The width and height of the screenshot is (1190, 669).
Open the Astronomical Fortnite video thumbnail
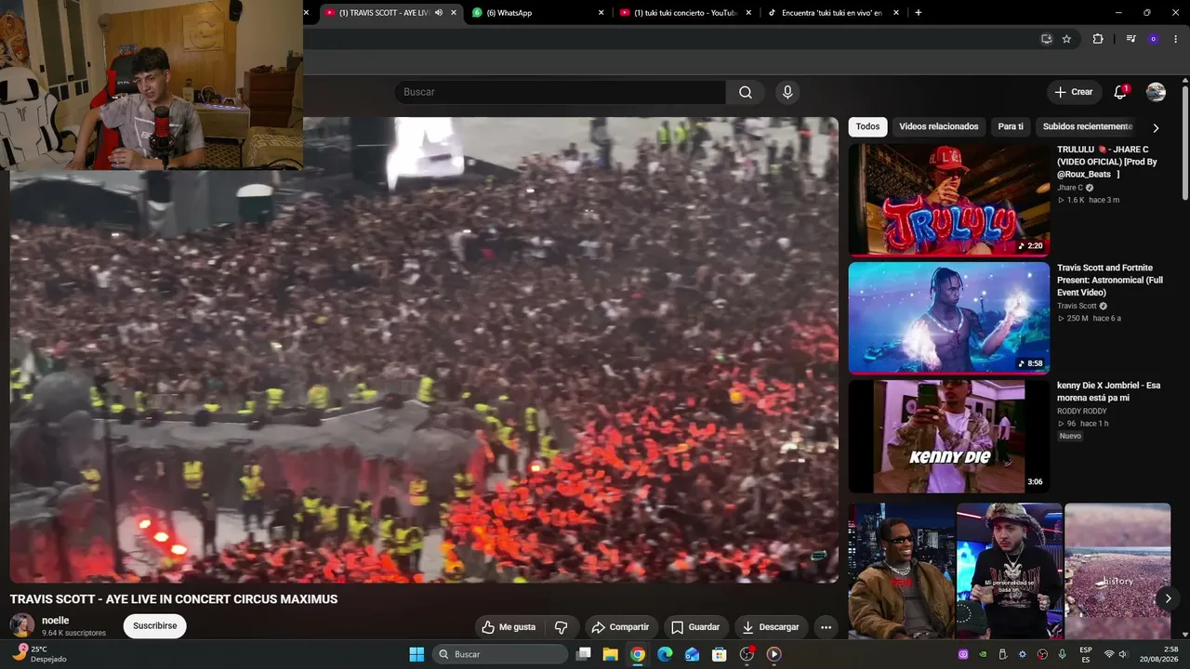point(948,318)
